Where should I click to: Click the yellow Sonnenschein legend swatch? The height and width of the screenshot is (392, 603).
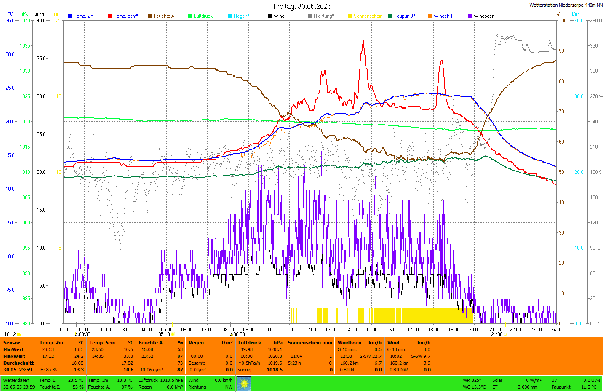pos(350,16)
